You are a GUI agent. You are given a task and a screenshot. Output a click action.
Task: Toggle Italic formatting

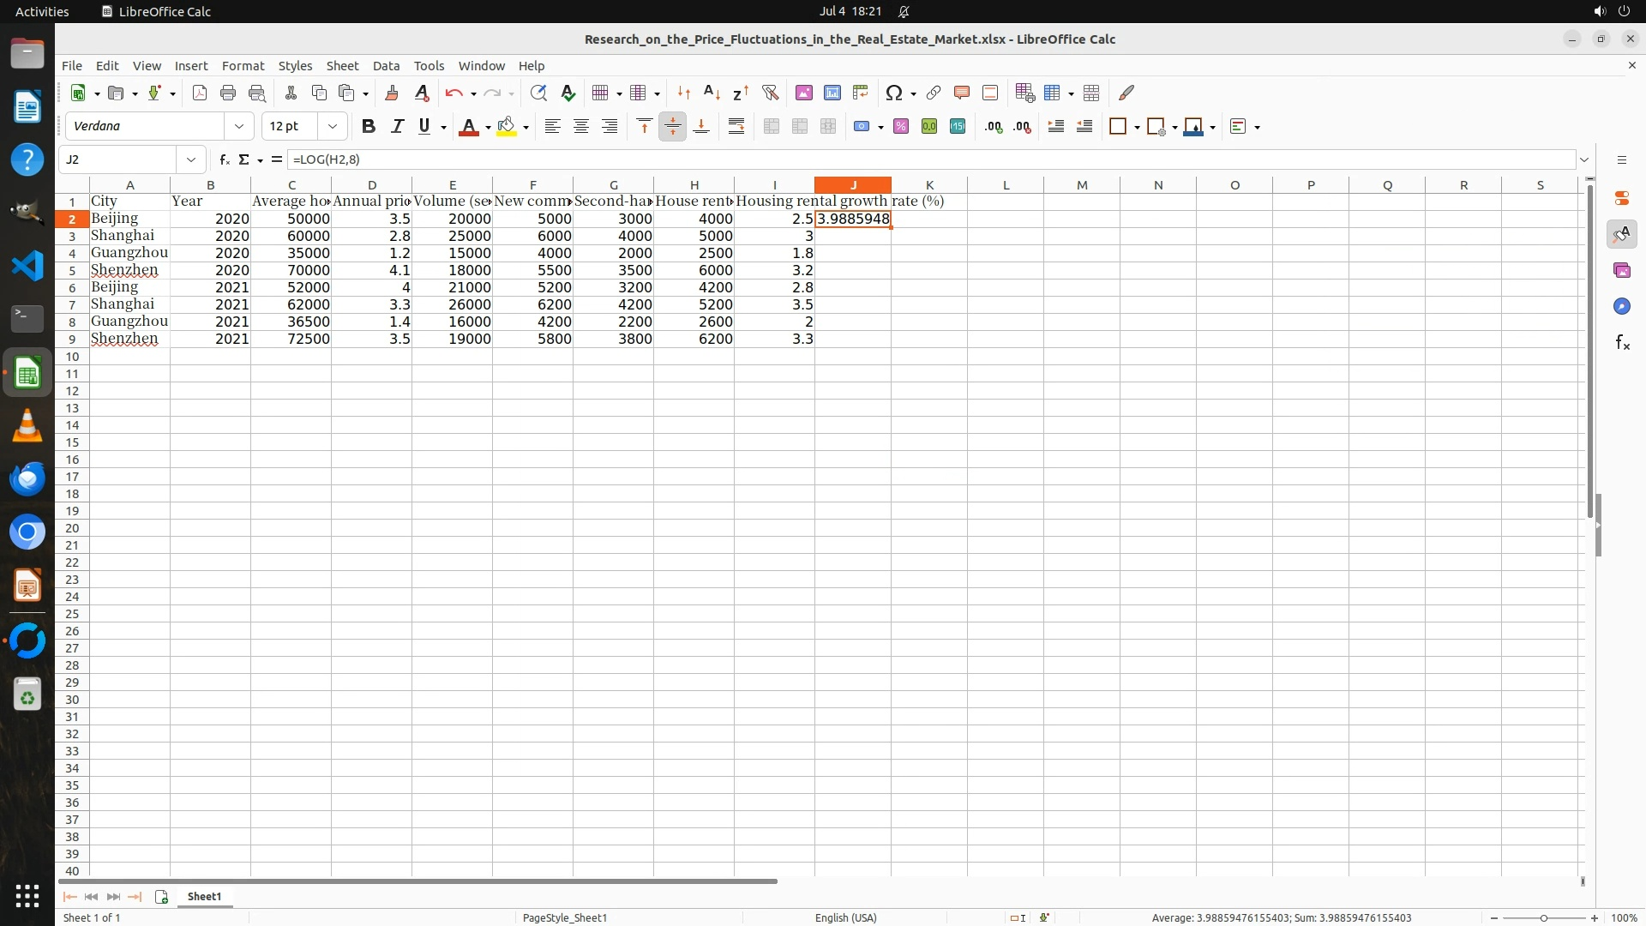click(397, 126)
